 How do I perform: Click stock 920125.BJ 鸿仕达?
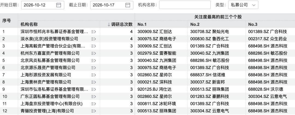pyautogui.click(x=154, y=89)
